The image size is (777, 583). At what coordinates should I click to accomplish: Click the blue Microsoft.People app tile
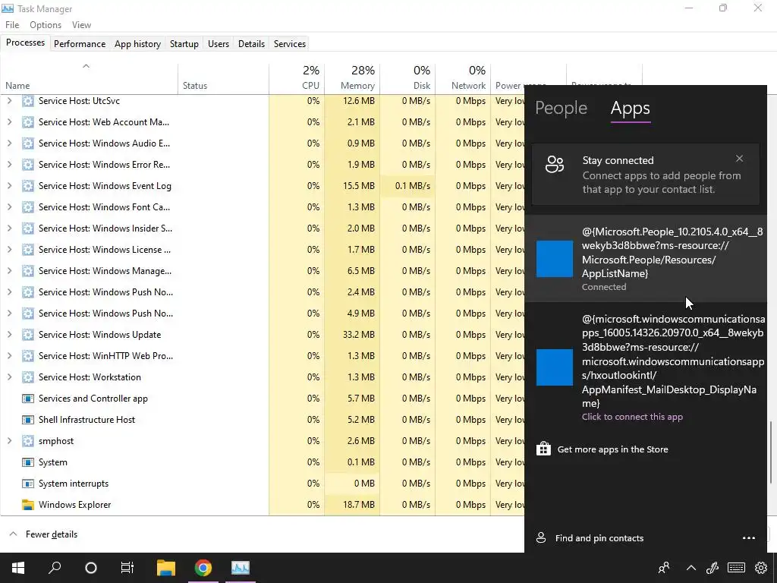(x=555, y=259)
